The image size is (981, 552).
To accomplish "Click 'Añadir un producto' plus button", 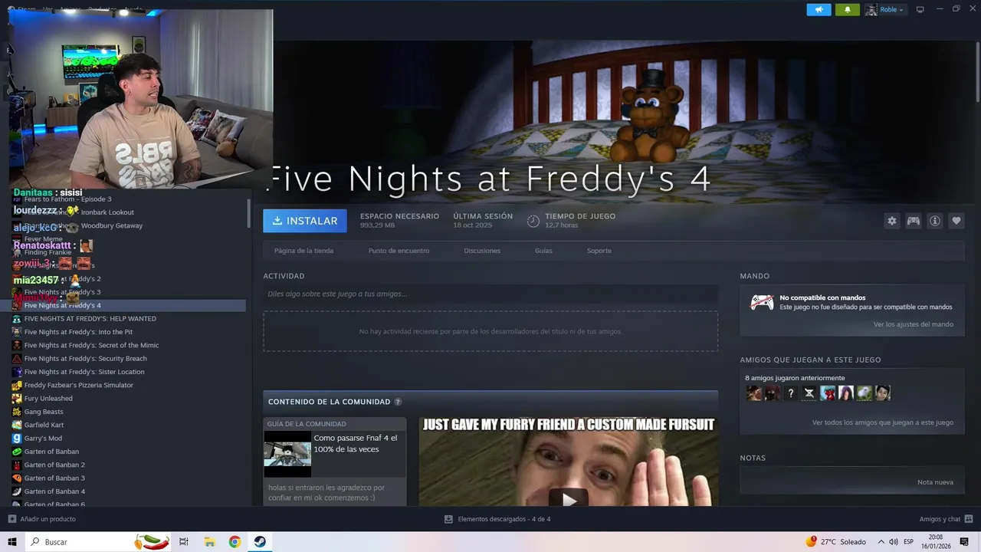I will click(x=12, y=519).
